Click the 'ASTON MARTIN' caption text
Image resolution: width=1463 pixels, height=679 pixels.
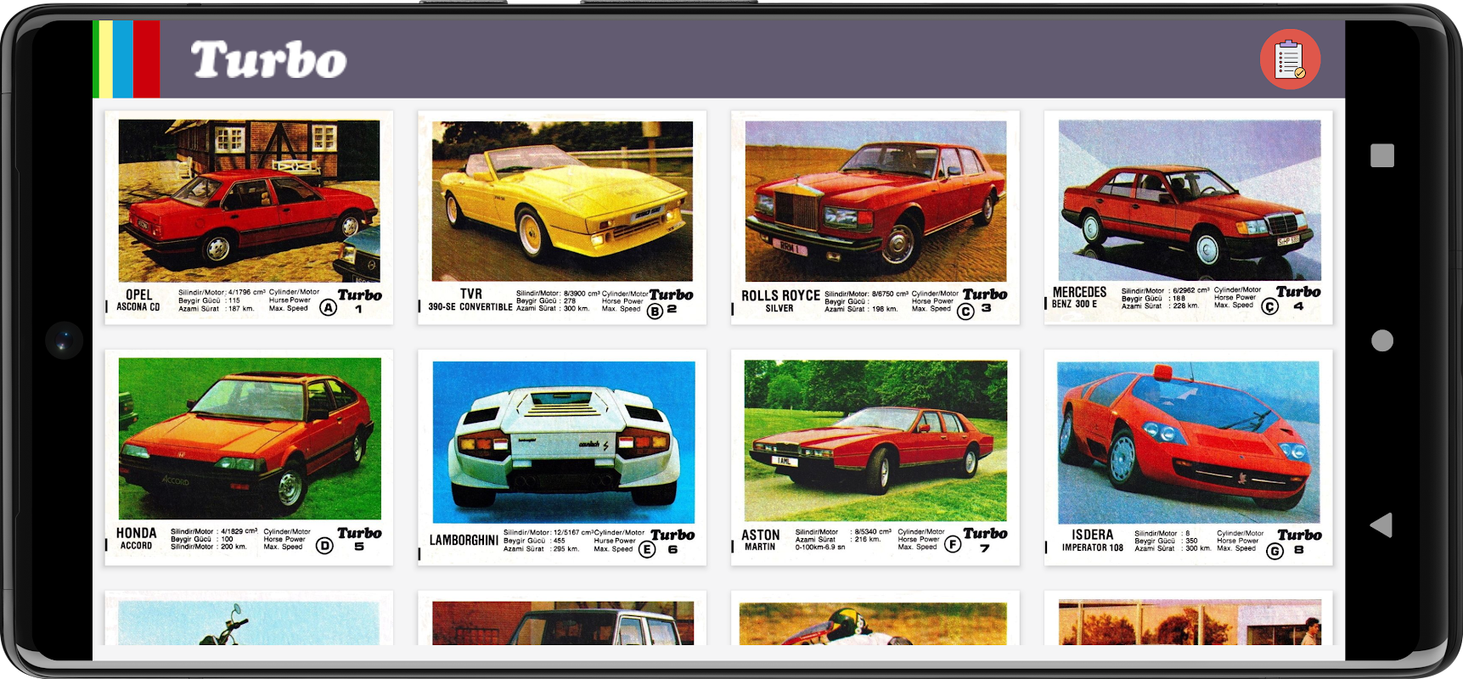pyautogui.click(x=760, y=540)
